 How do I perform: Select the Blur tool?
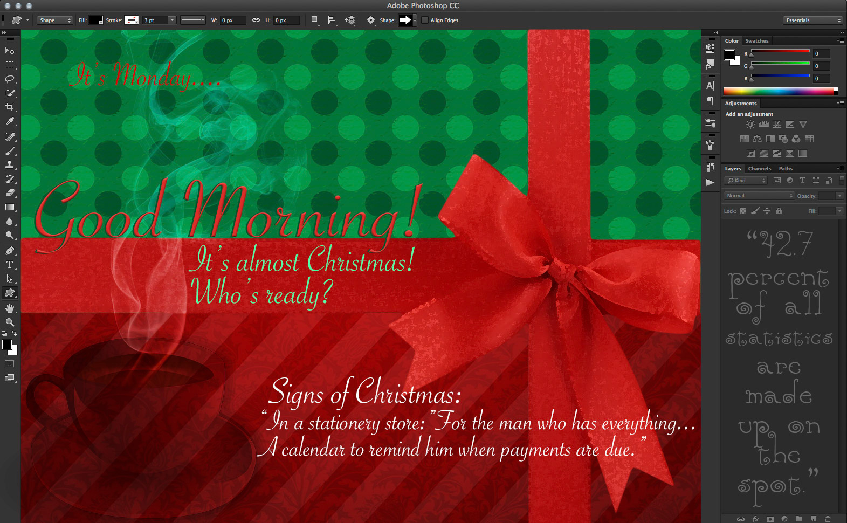10,221
